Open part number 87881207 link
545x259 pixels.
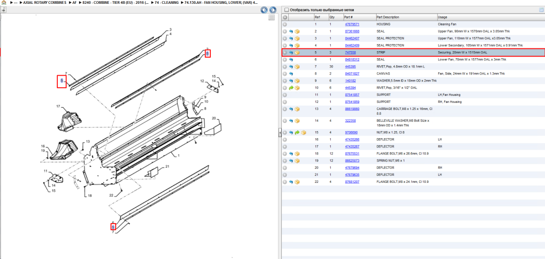(x=352, y=182)
